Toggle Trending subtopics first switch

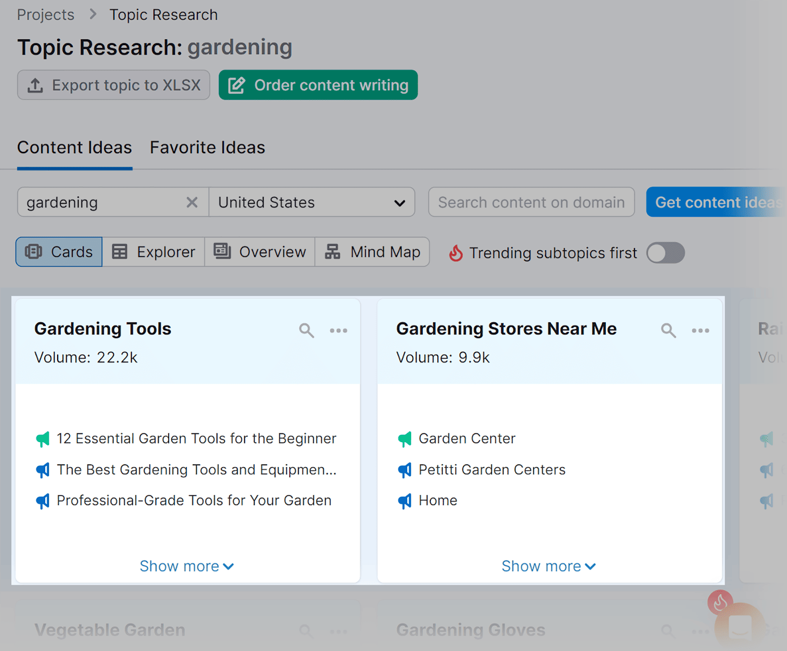tap(665, 253)
